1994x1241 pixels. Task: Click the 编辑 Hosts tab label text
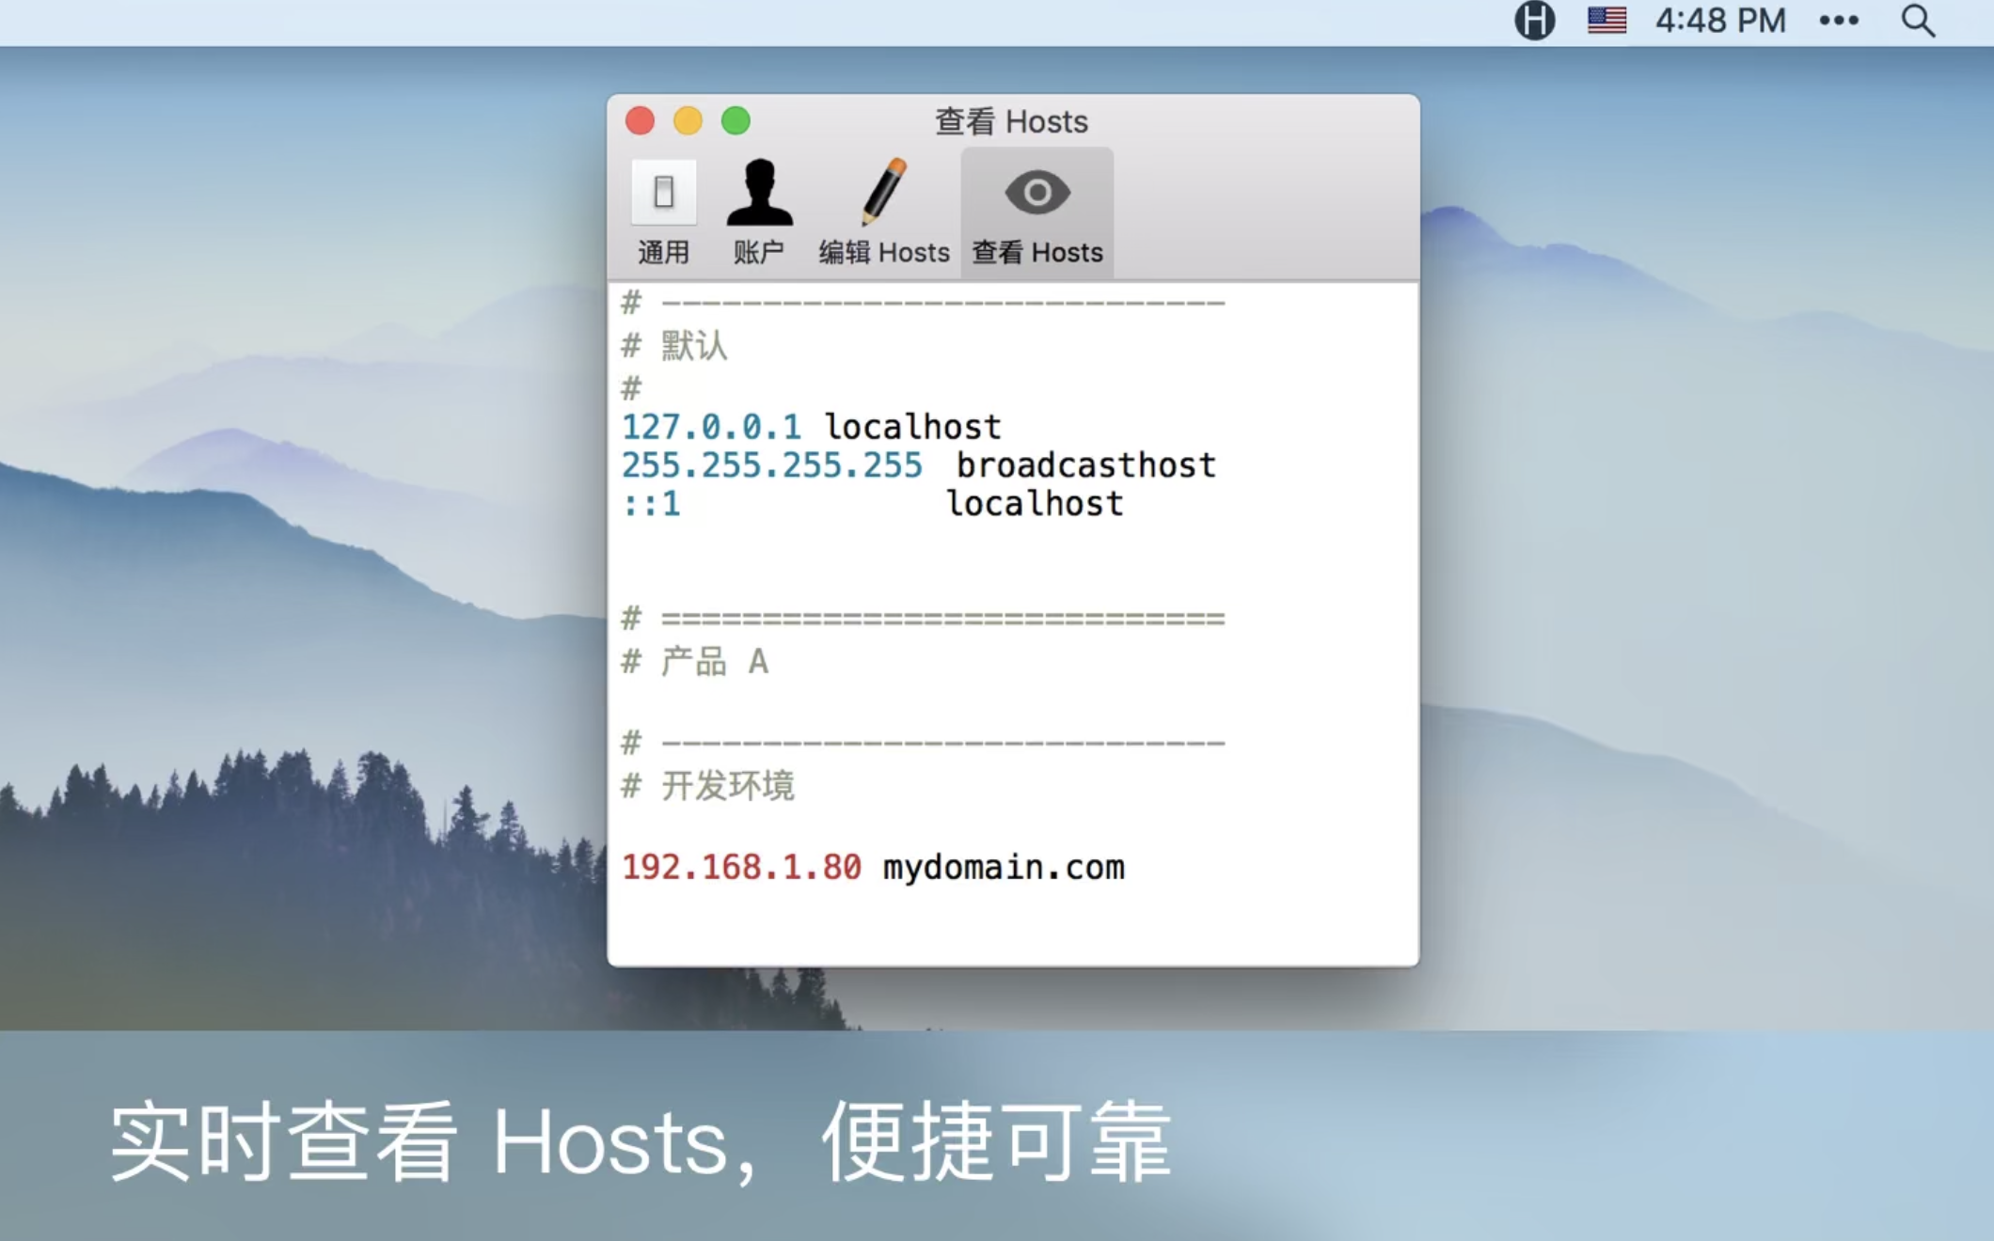click(x=883, y=252)
